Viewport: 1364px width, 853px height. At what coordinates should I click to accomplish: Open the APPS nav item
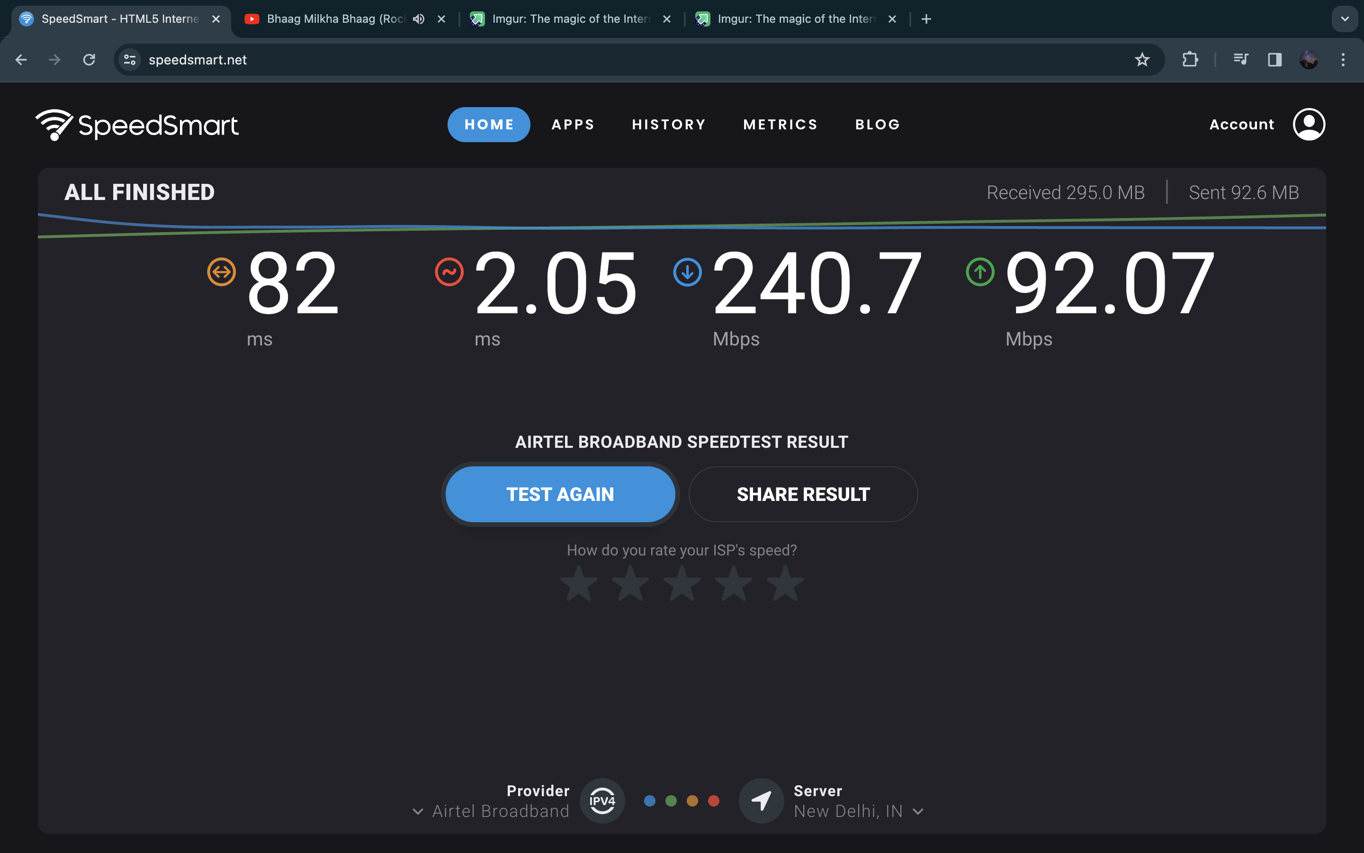click(573, 125)
